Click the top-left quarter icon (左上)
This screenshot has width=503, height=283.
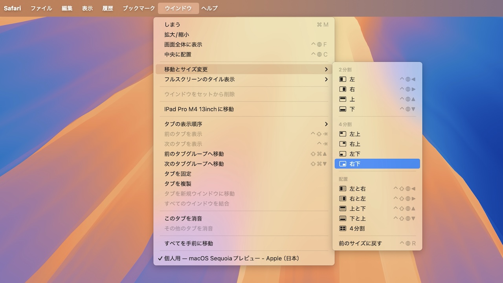(343, 134)
